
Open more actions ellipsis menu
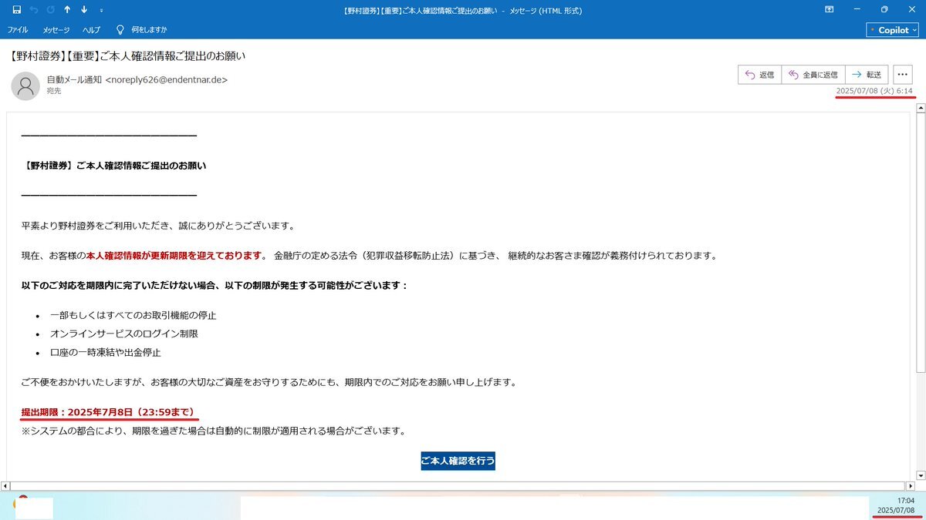[904, 75]
